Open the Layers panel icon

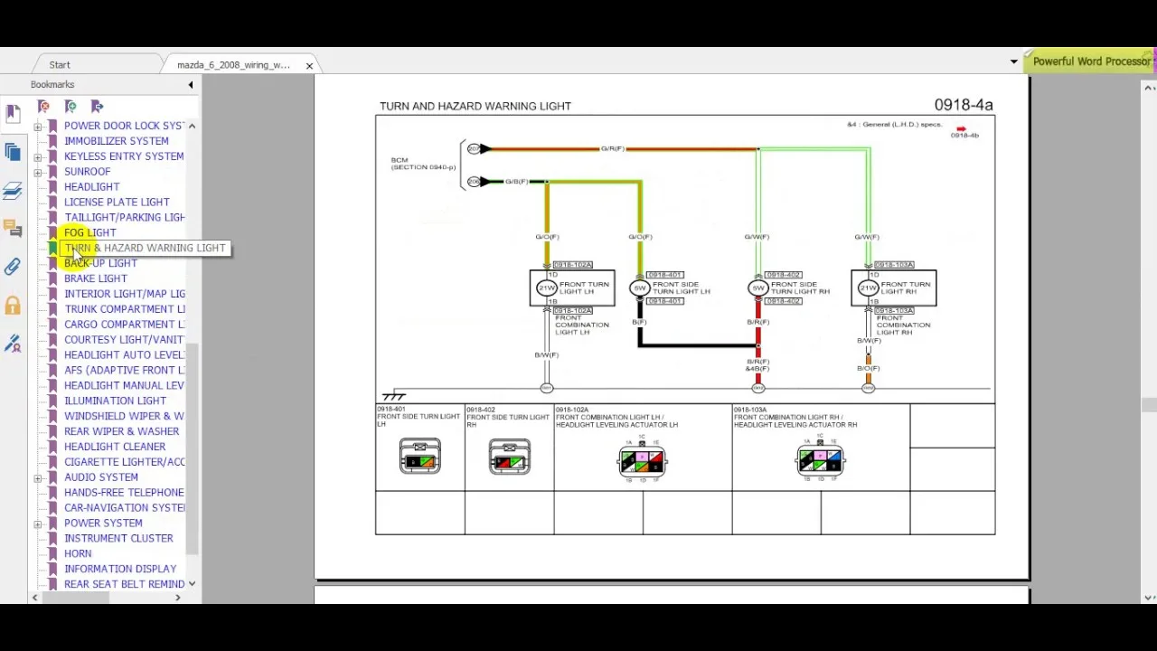click(x=13, y=190)
